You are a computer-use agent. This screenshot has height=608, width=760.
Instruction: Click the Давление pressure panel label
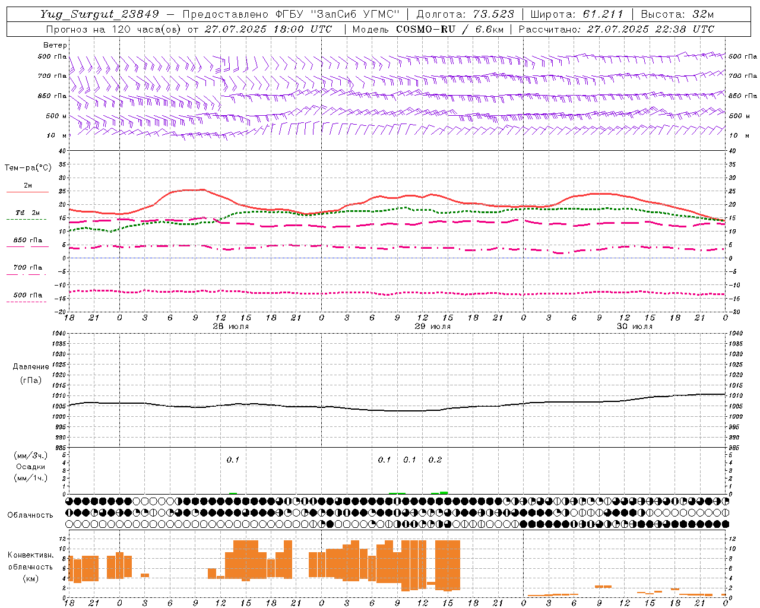(31, 367)
